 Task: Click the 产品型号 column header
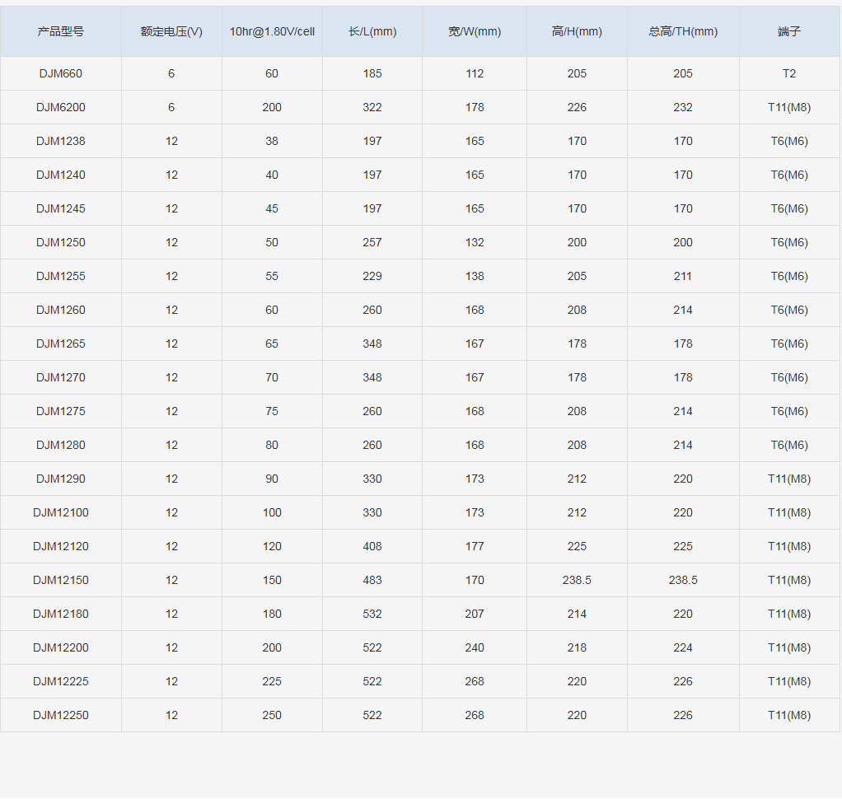coord(61,31)
